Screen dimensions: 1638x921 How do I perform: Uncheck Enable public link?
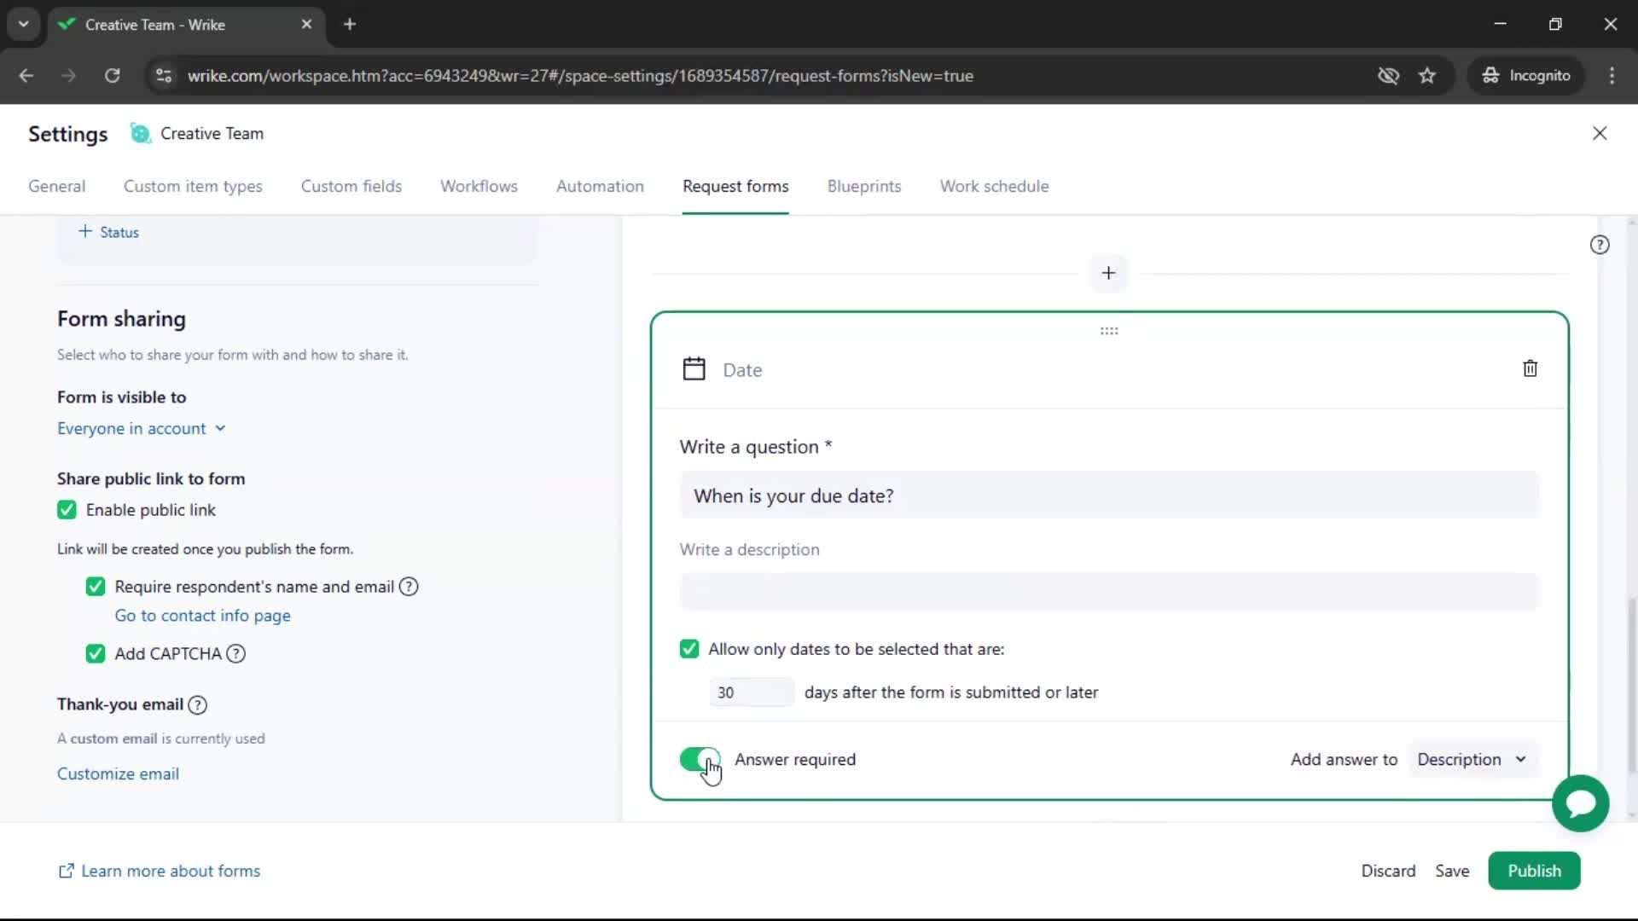[x=67, y=510]
